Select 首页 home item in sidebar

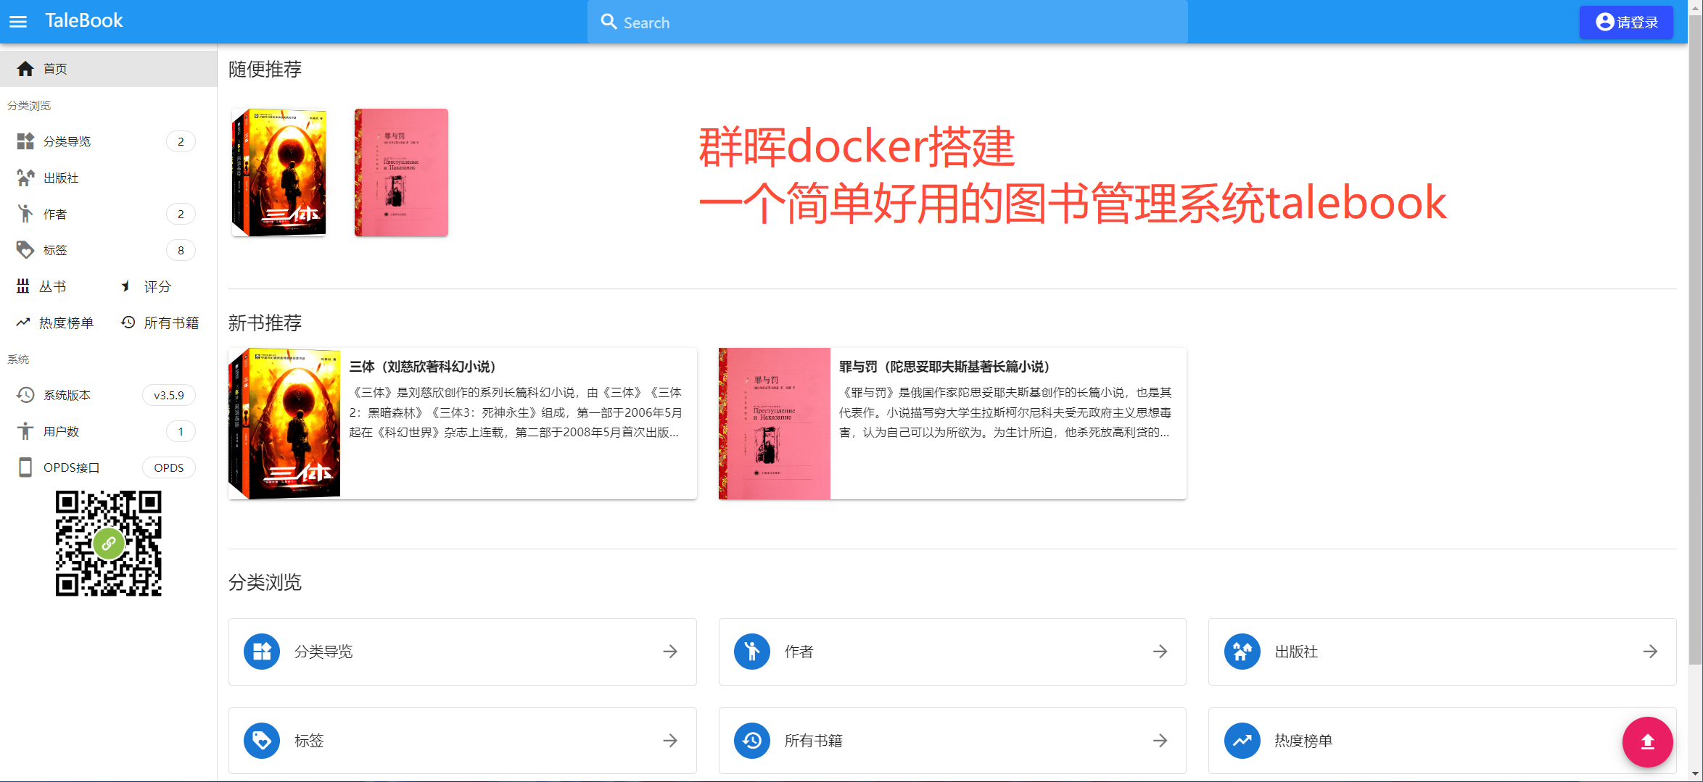108,68
